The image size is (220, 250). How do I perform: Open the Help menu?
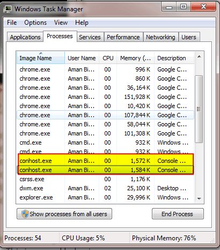click(x=82, y=23)
